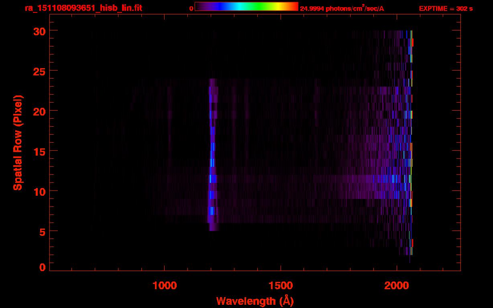The image size is (493, 308).
Task: Click the rainbow color scale bar
Action: point(246,6)
